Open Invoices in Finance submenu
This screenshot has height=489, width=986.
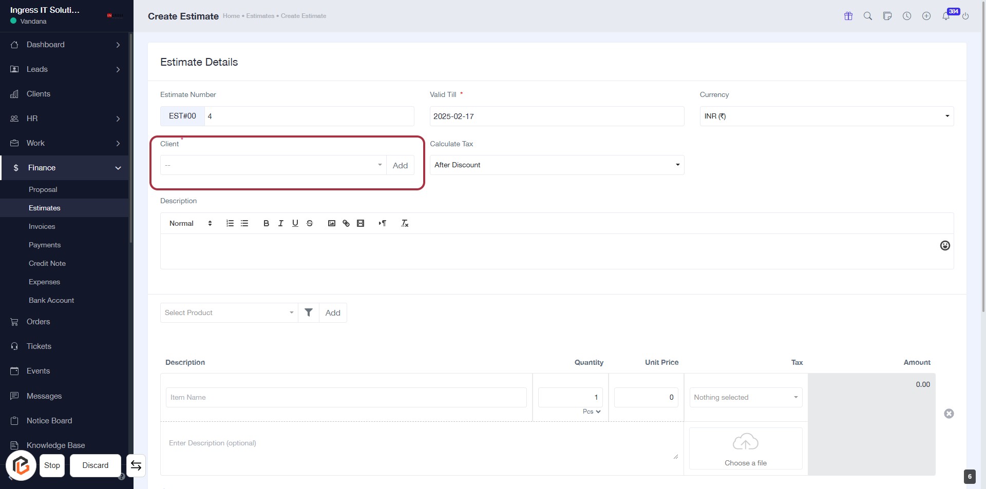pos(42,226)
